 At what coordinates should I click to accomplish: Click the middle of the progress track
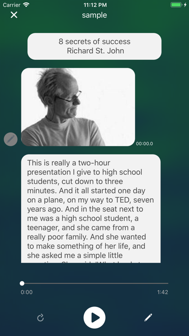pyautogui.click(x=94, y=283)
